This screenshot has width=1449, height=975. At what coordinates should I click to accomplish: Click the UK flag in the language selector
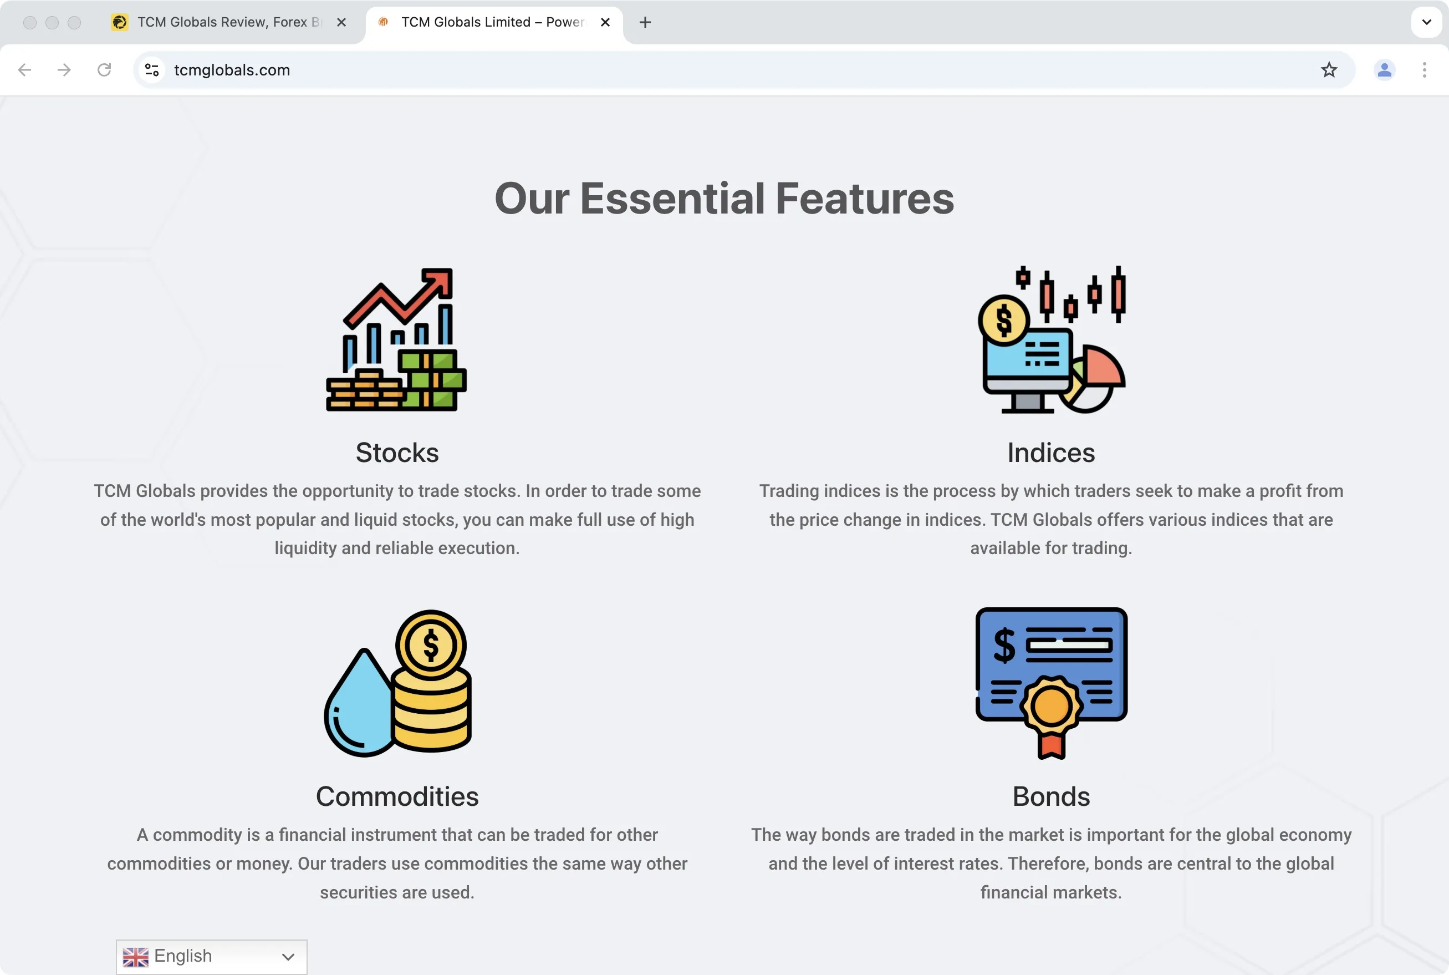135,957
